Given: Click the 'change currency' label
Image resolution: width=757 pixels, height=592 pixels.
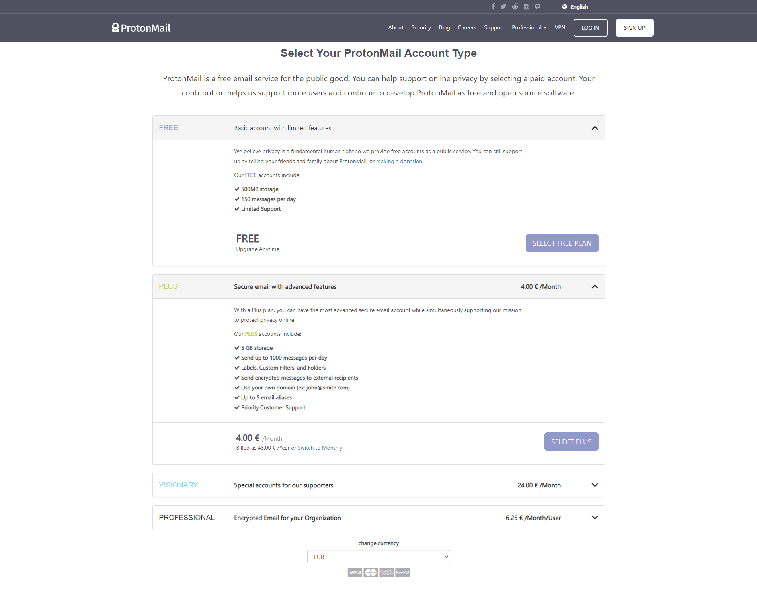Looking at the screenshot, I should [x=378, y=543].
